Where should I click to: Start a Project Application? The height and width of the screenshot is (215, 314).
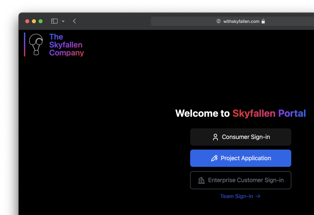pos(240,158)
